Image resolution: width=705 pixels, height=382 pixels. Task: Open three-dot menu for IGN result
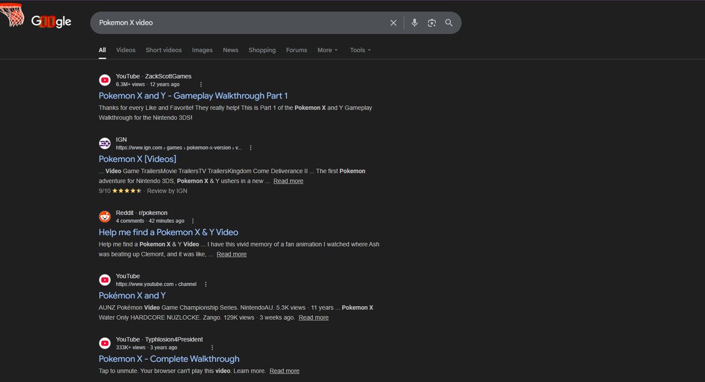[250, 148]
